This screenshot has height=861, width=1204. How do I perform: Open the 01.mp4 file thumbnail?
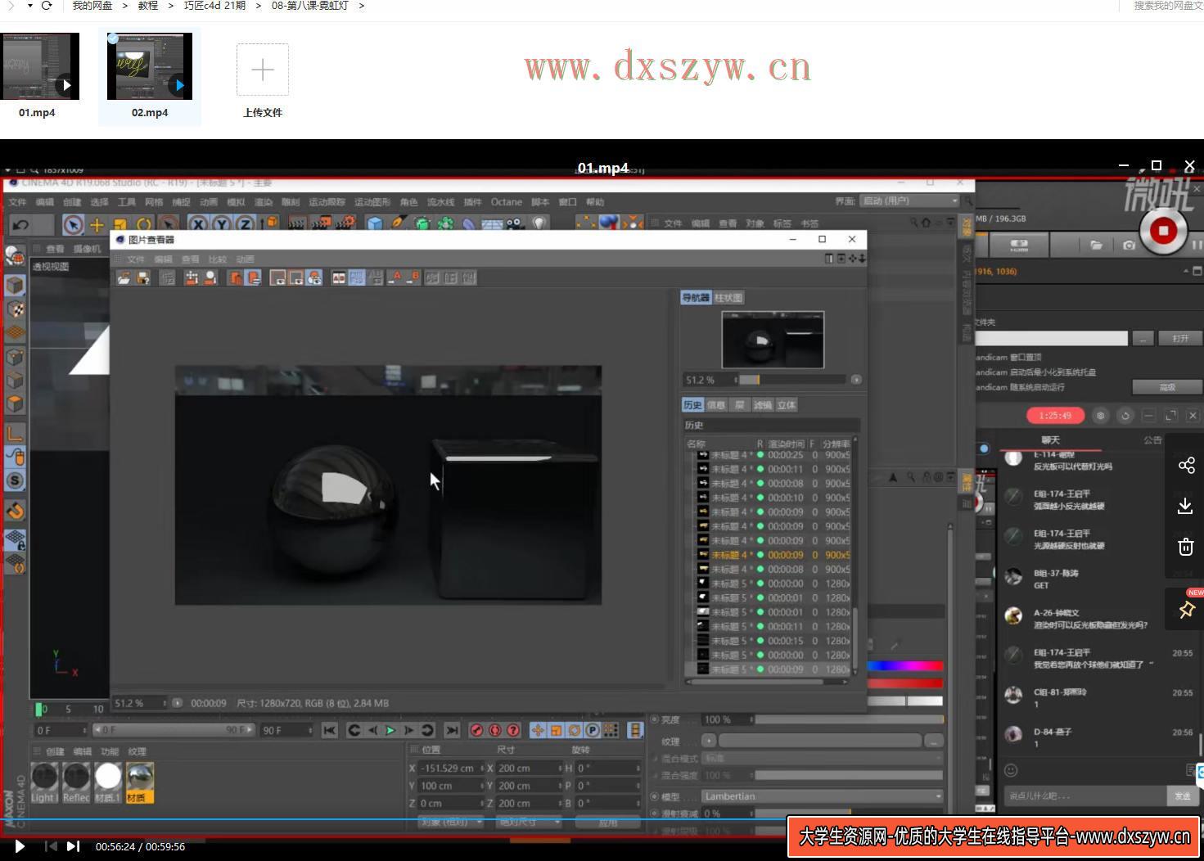[x=40, y=67]
